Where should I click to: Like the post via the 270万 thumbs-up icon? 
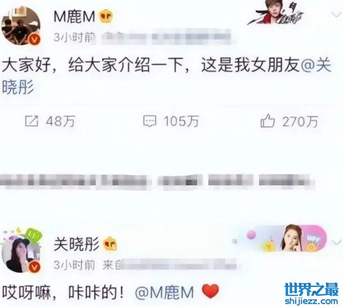(267, 121)
